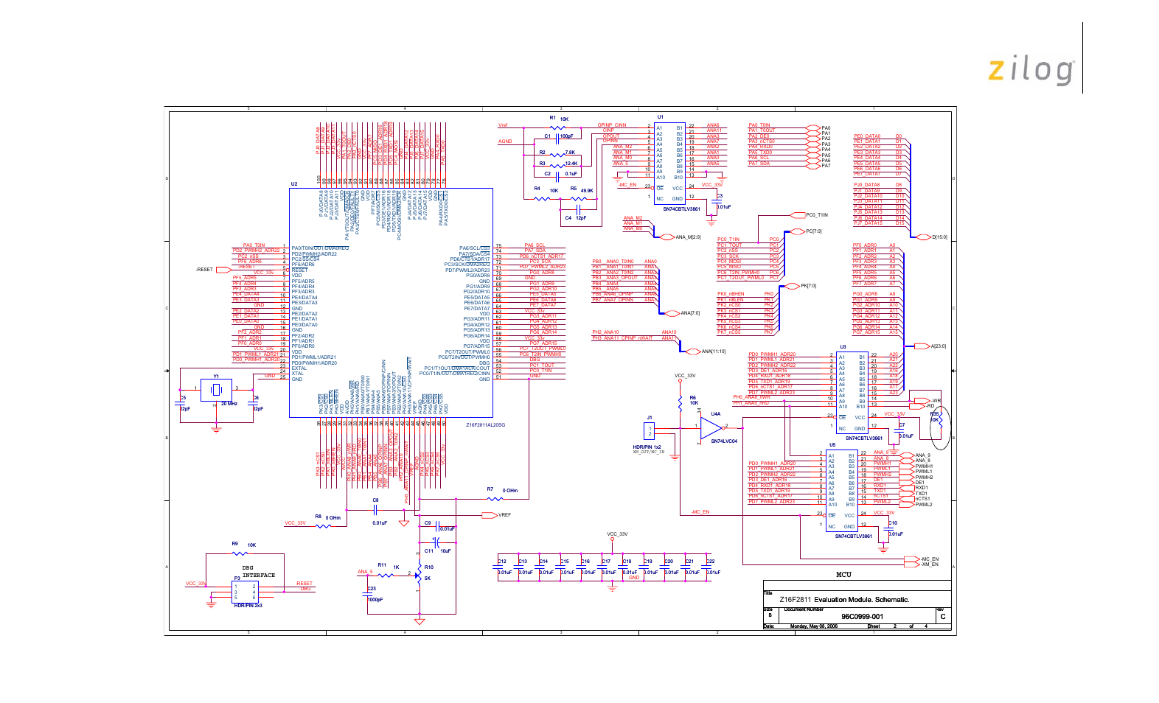Select the Monday, May 08, 2006 date text
This screenshot has height=703, width=1159.
tap(814, 626)
